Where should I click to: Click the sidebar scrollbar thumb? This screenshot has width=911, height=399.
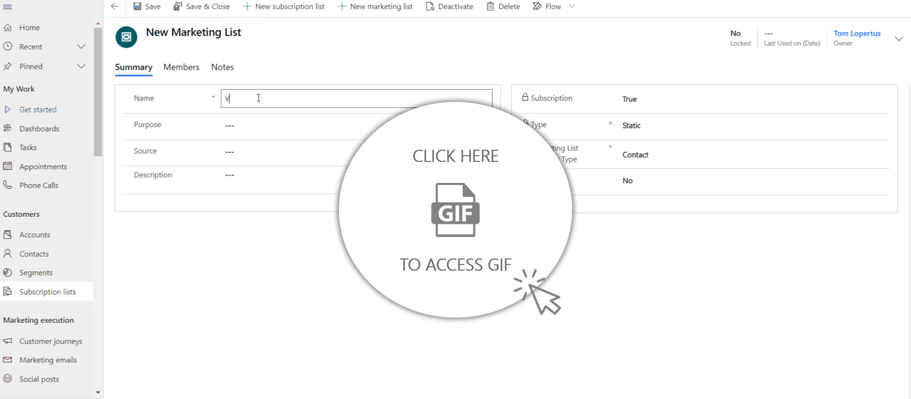click(x=98, y=92)
